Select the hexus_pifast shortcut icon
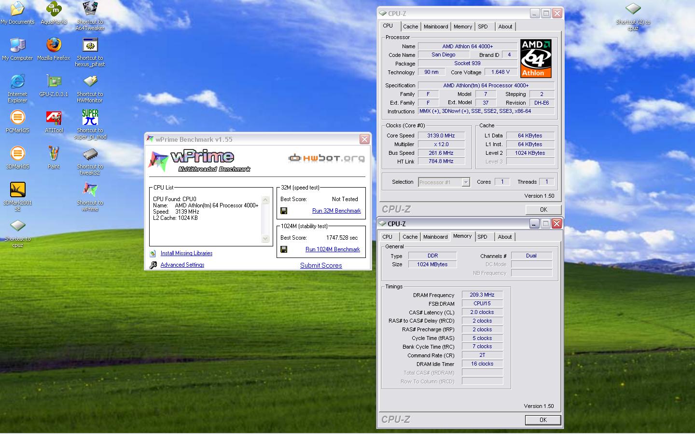This screenshot has width=695, height=434. click(x=90, y=45)
